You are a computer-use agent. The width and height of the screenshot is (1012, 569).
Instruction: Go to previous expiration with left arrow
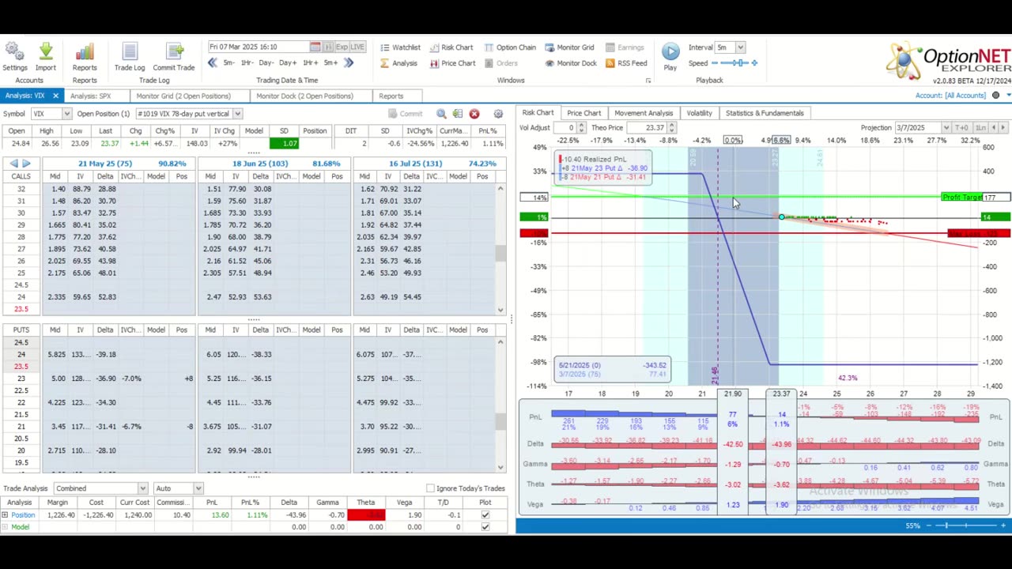click(13, 164)
